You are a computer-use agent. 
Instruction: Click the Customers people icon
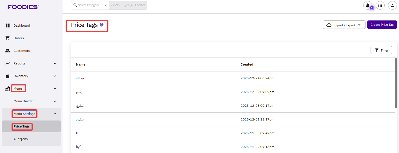tap(8, 51)
